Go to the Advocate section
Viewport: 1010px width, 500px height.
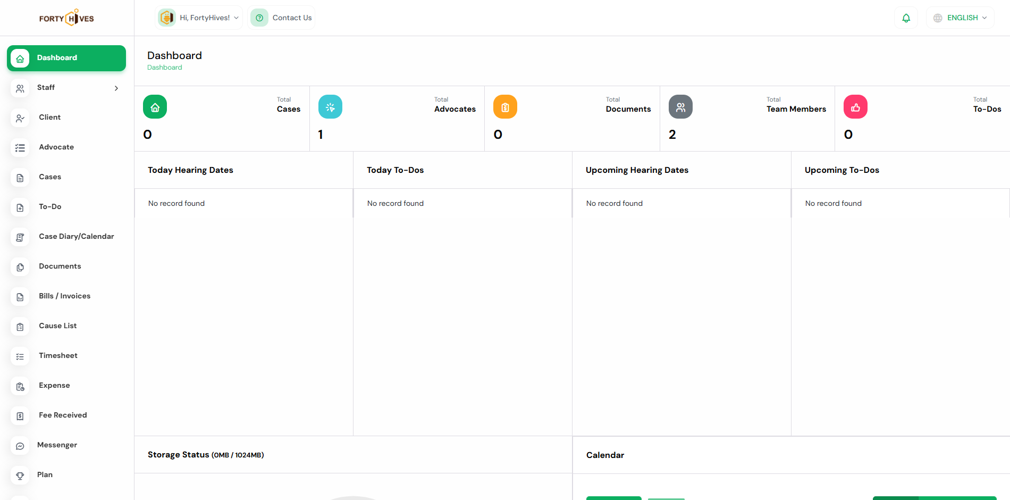coord(66,147)
